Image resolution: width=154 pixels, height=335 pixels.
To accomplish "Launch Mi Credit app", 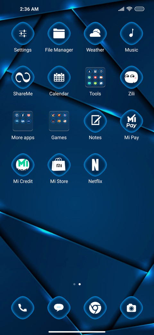I will pos(23,165).
